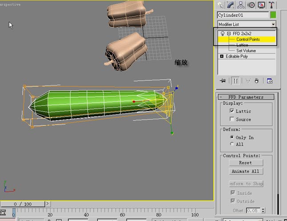Screen dimensions: 287x221
Task: Open the Hierarchy panel tab
Action: [241, 5]
